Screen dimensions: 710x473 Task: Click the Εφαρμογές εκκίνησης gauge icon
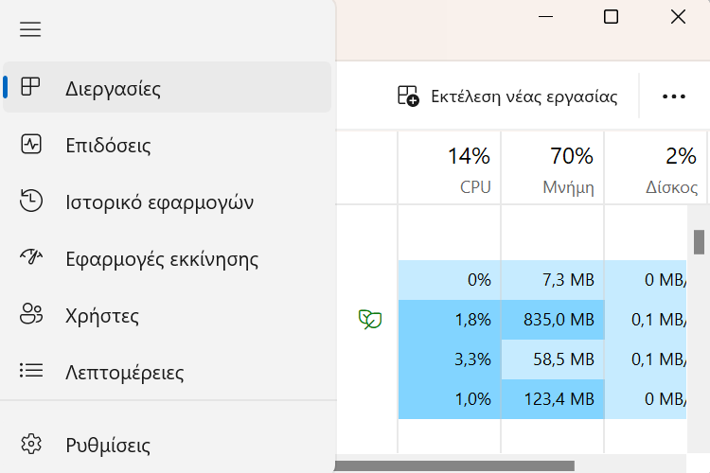point(31,257)
